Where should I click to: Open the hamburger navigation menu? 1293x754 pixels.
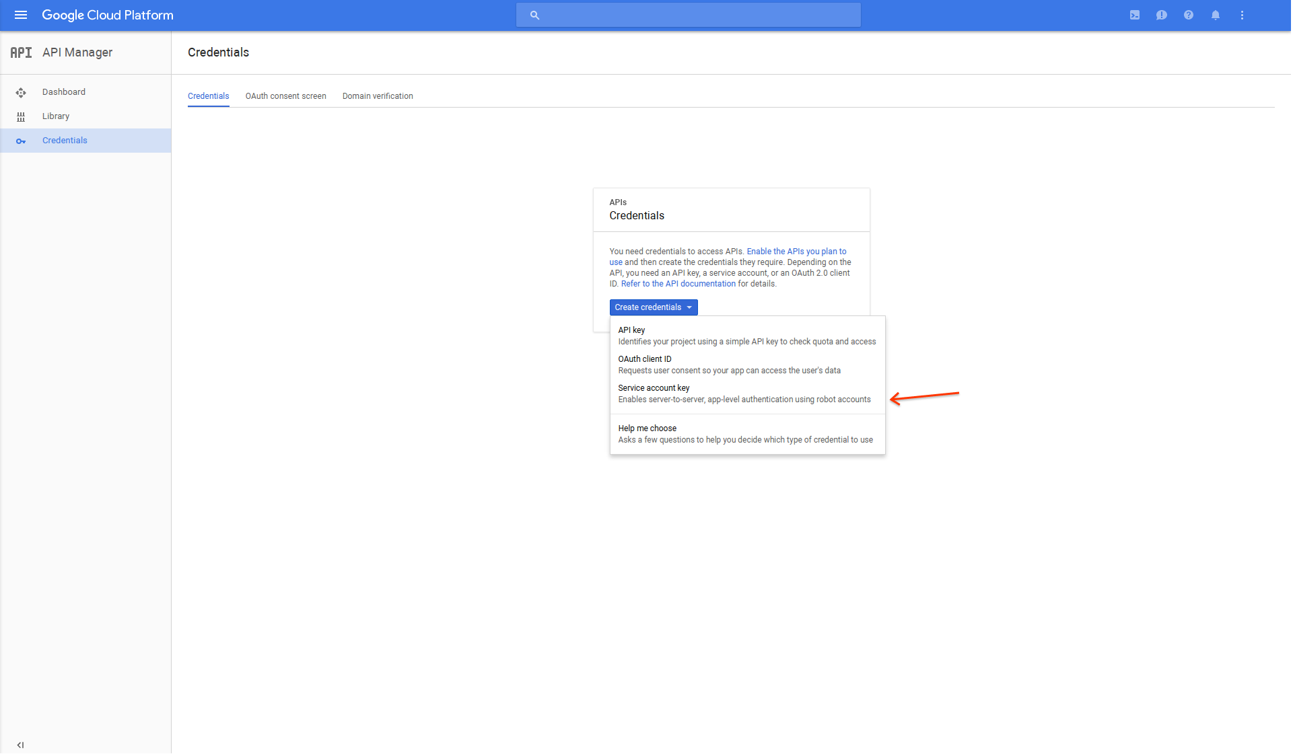(21, 15)
